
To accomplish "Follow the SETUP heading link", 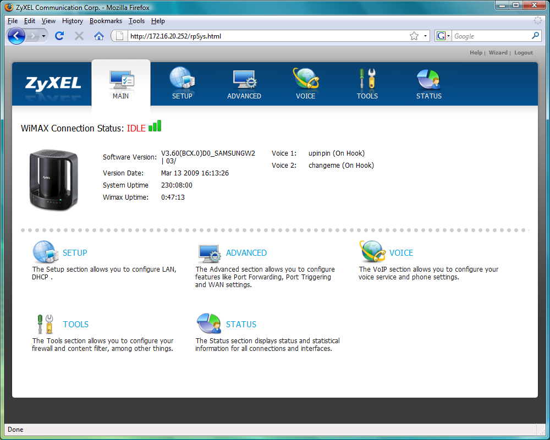I will coord(75,252).
